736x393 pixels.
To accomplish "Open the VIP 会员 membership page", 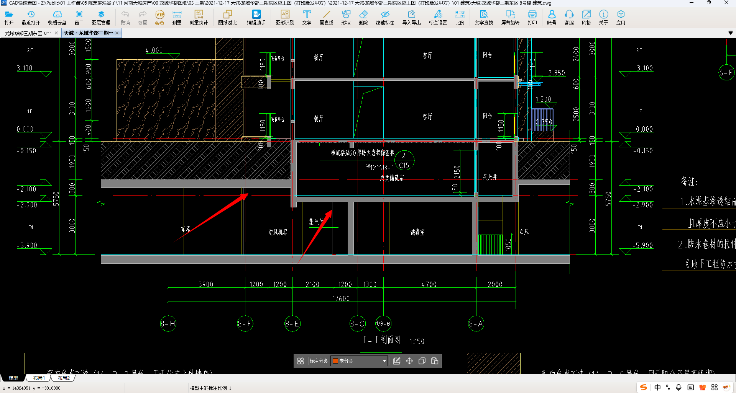I will (159, 18).
